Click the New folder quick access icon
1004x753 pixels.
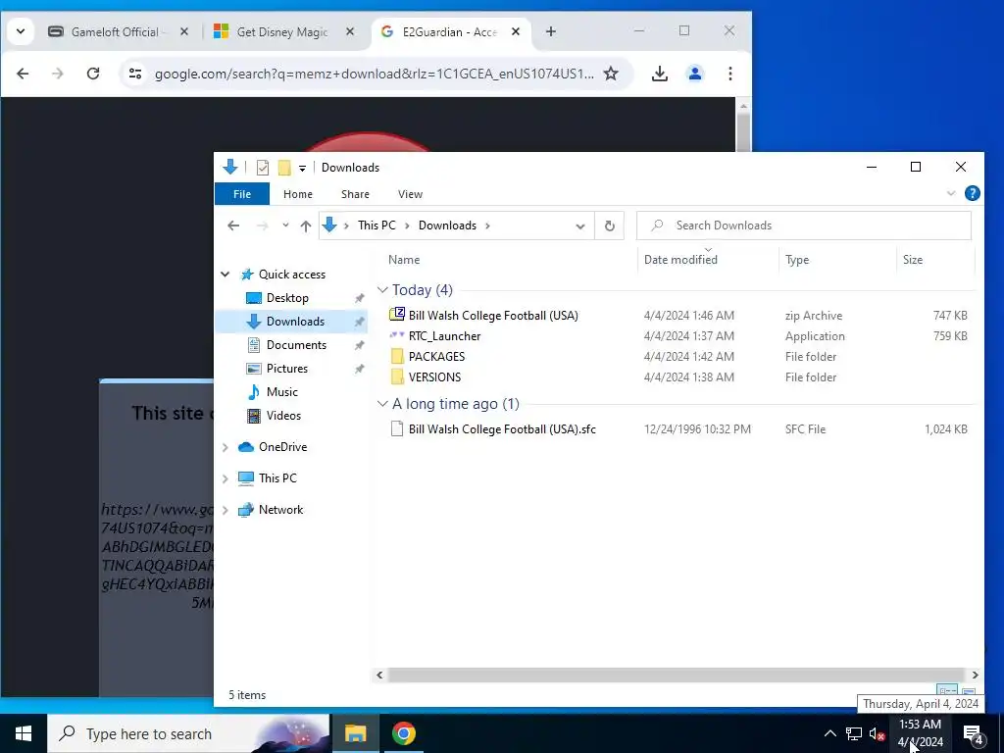click(284, 168)
